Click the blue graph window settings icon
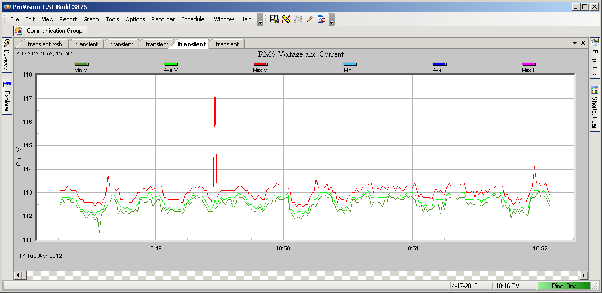 [321, 19]
